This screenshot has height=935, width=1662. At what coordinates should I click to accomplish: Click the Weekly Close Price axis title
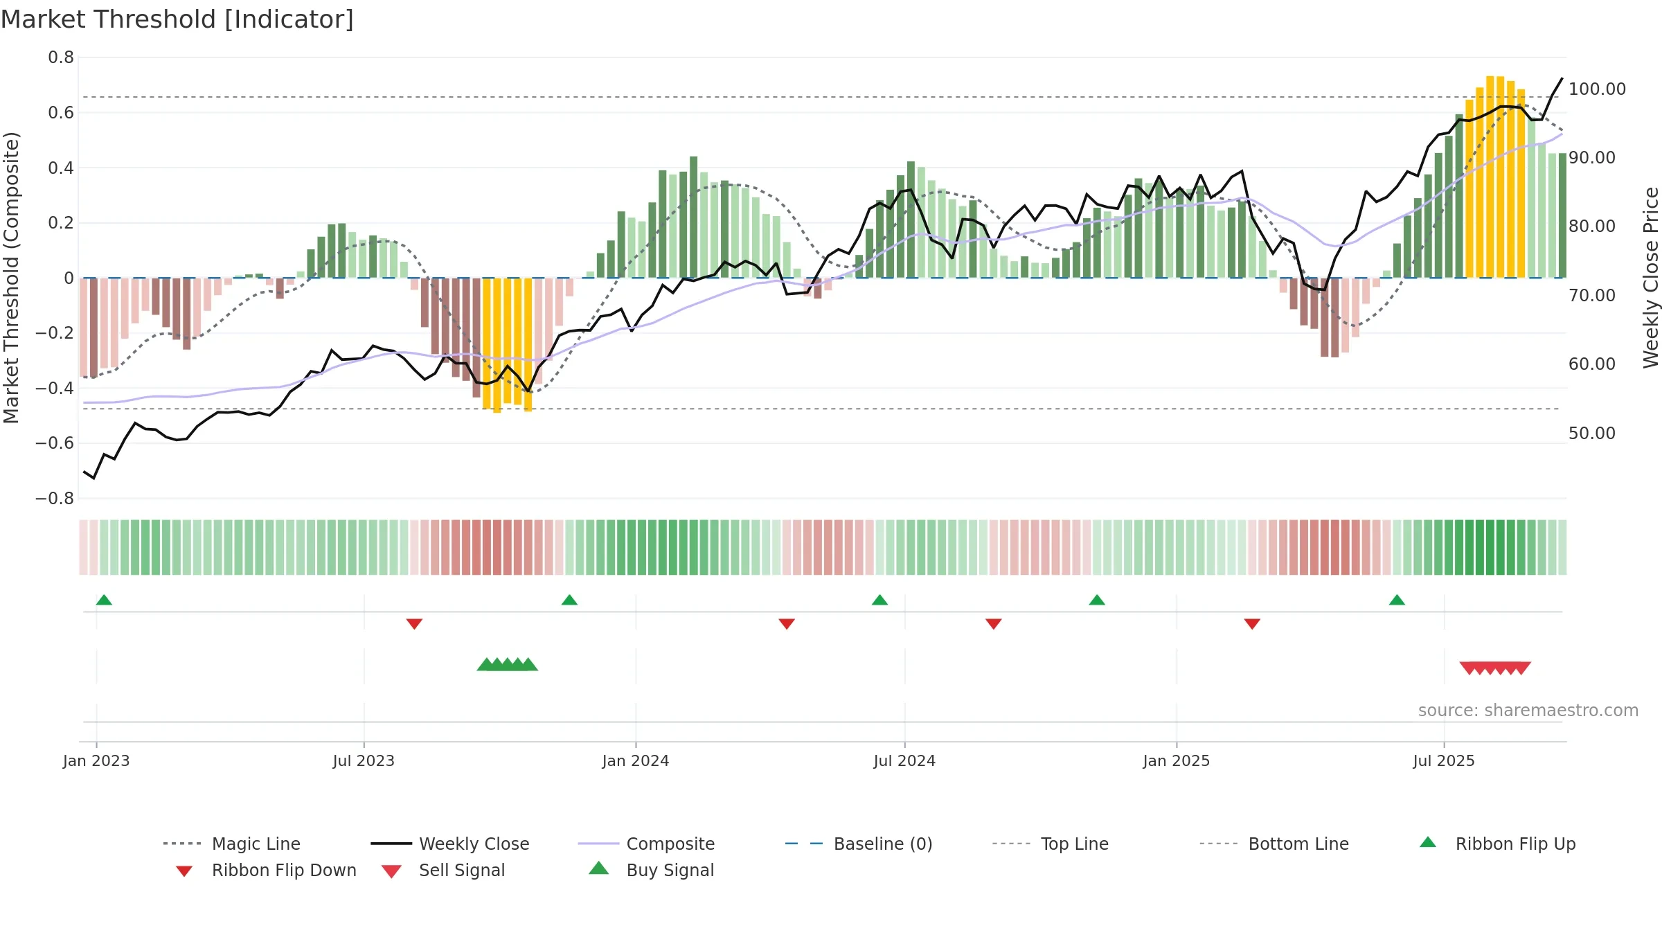1651,277
